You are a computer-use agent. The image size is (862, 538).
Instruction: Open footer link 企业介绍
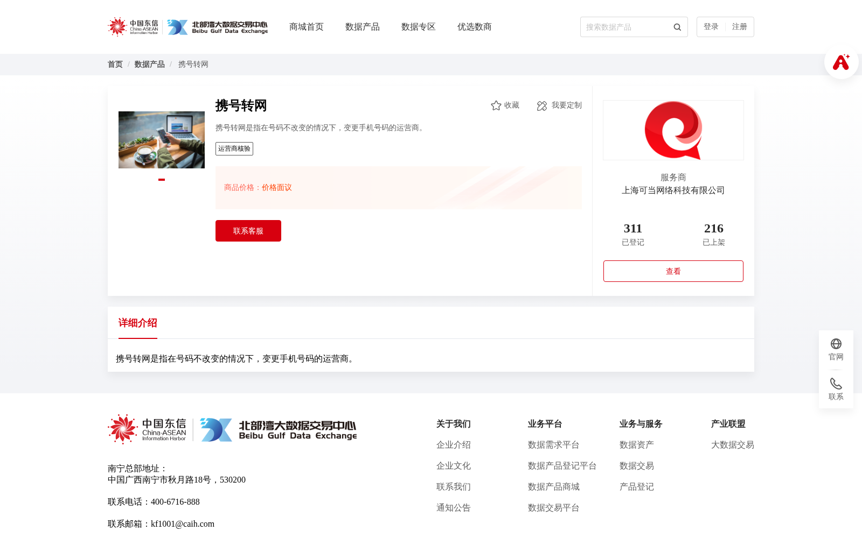(454, 445)
